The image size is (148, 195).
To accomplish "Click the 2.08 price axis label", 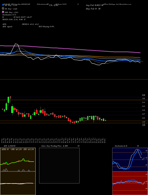I will (x=143, y=118).
